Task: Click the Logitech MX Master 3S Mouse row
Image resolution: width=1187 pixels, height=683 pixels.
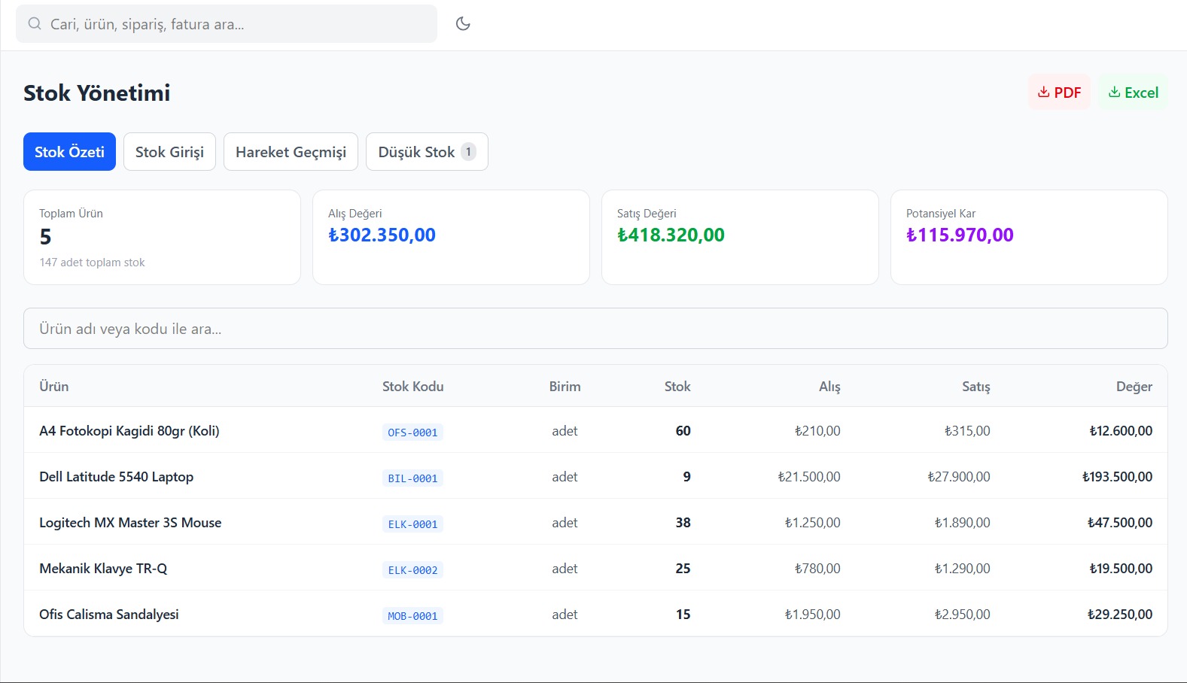Action: (595, 522)
